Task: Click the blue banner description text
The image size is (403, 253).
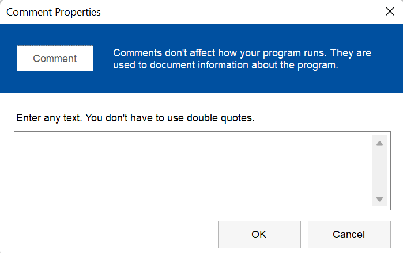Action: pyautogui.click(x=242, y=59)
